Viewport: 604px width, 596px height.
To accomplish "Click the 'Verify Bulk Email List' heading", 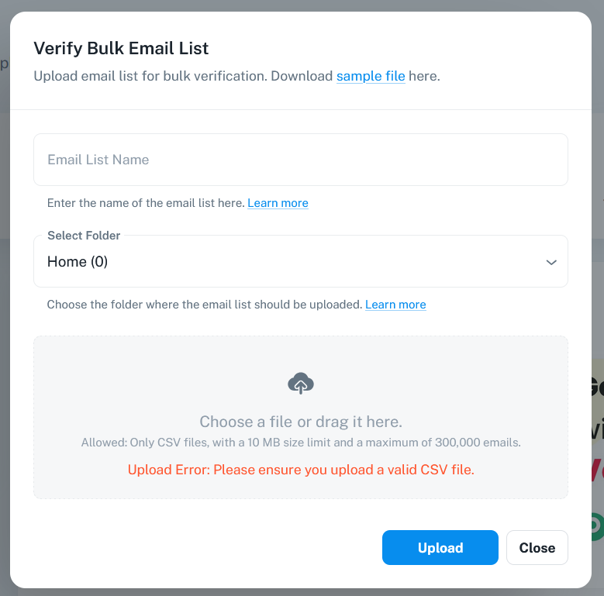I will [121, 48].
